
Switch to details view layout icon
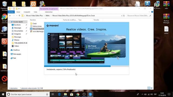tap(149, 88)
